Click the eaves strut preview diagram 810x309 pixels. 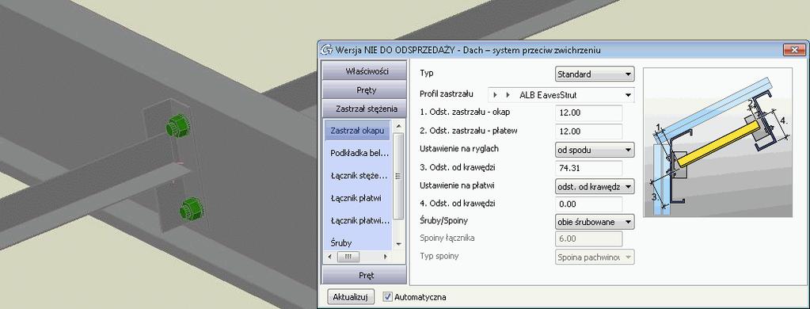(x=717, y=142)
